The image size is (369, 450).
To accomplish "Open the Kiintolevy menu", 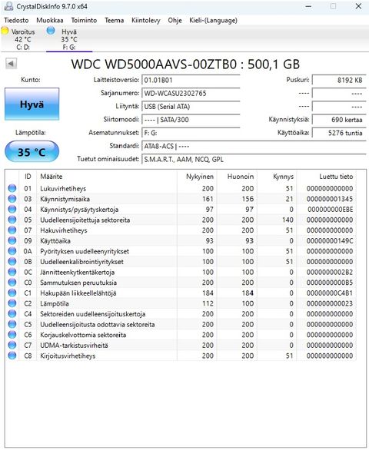I will [x=146, y=21].
